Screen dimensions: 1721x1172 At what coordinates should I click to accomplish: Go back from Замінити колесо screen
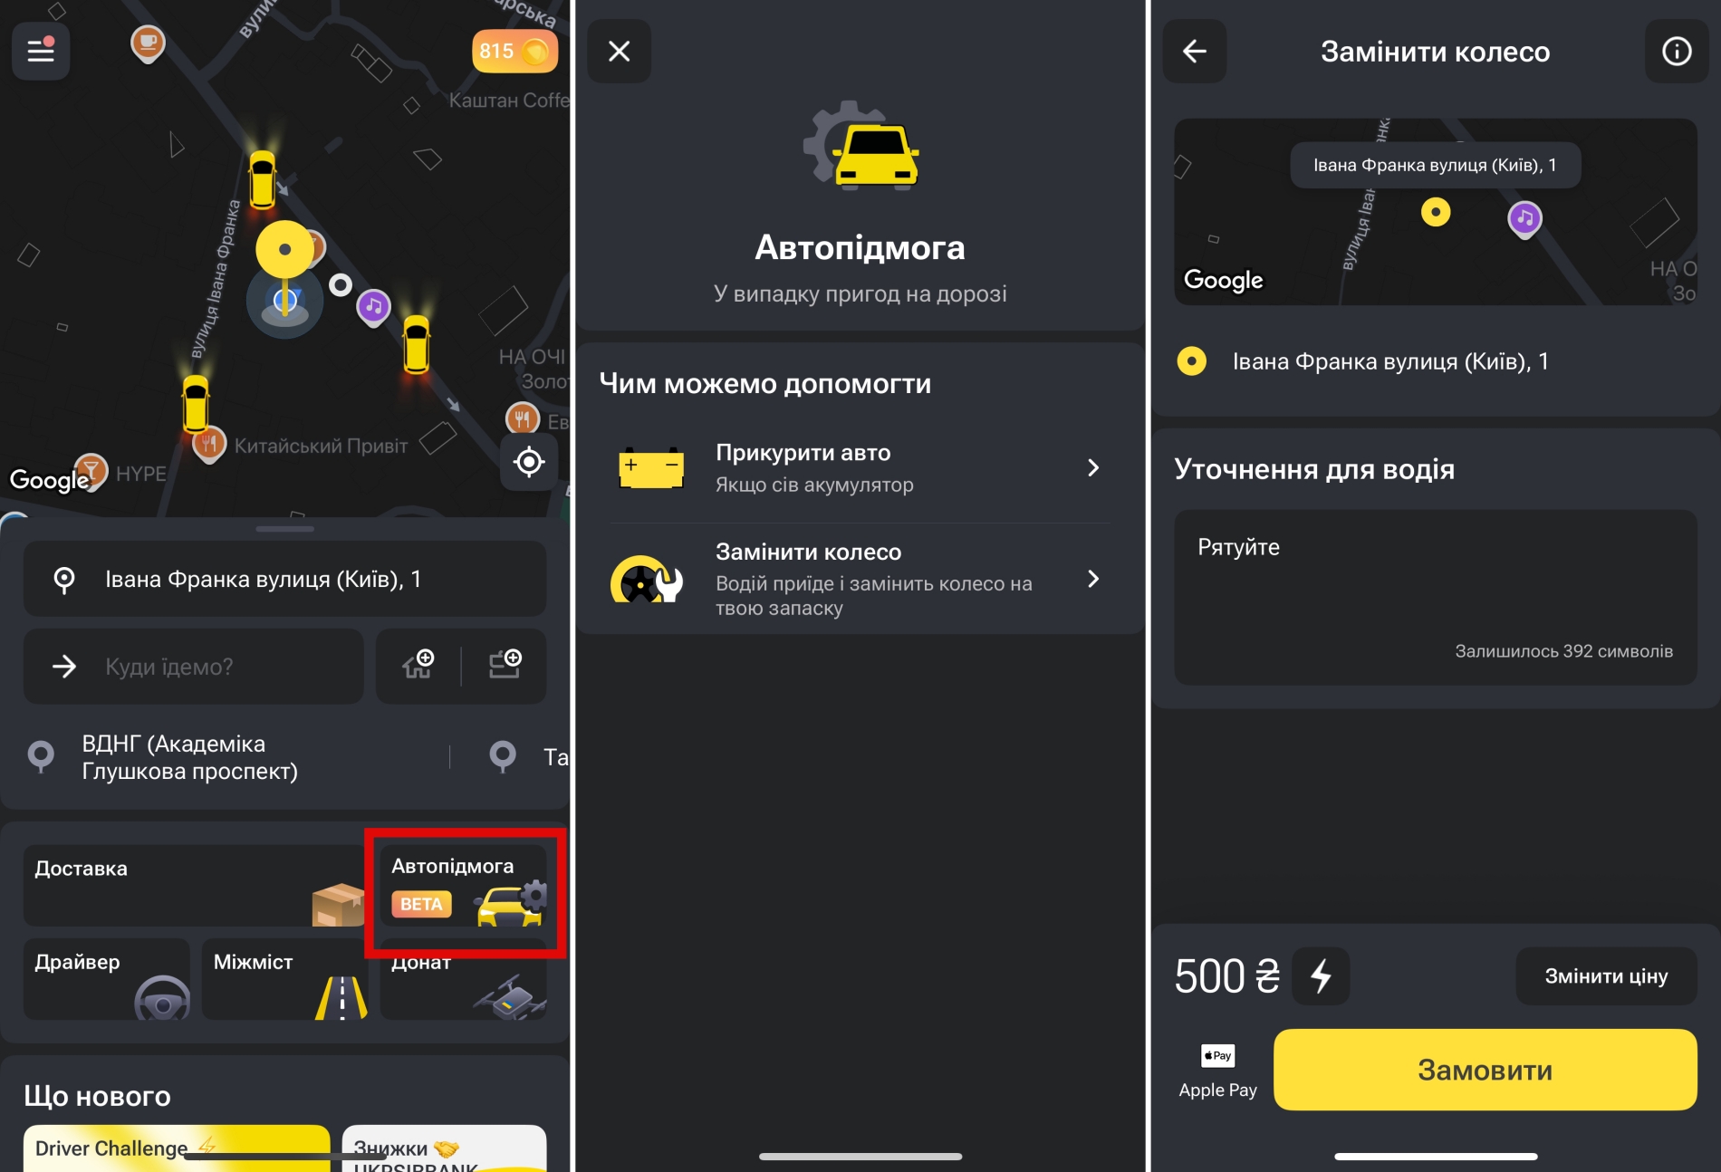point(1195,52)
